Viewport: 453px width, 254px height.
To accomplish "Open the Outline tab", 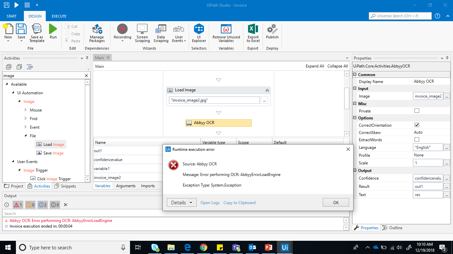I will pos(392,228).
